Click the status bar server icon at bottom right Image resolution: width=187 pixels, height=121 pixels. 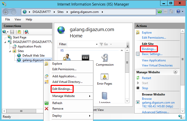180,116
